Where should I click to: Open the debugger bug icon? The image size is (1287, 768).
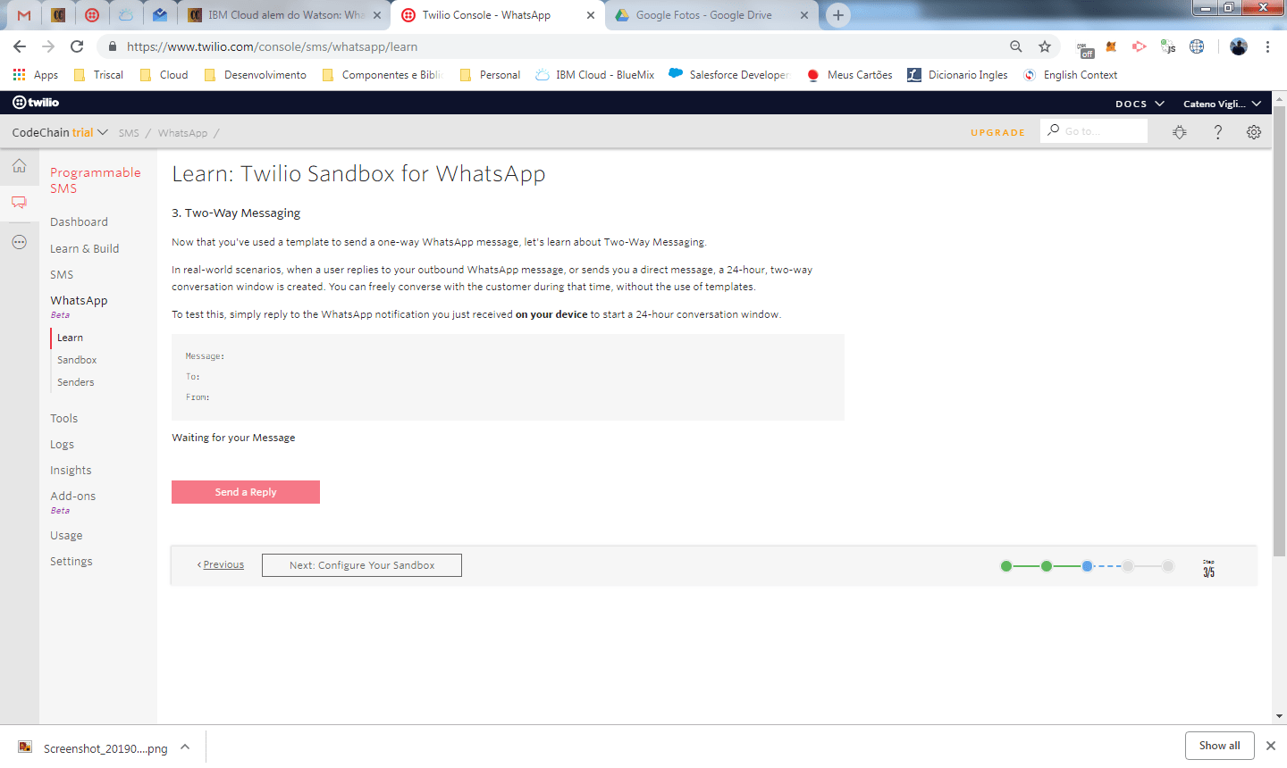click(1180, 132)
